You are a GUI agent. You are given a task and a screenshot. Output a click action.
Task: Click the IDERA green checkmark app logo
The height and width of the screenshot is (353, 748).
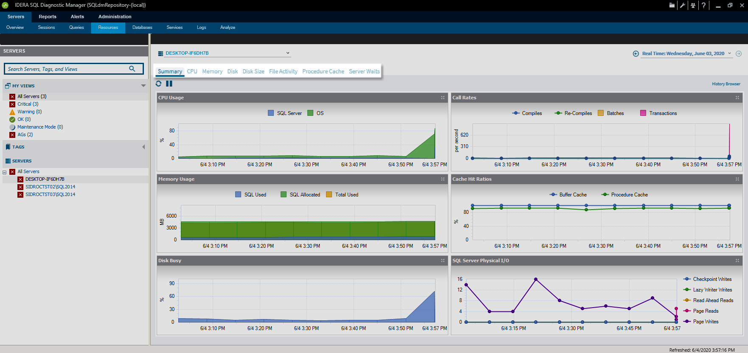[5, 5]
